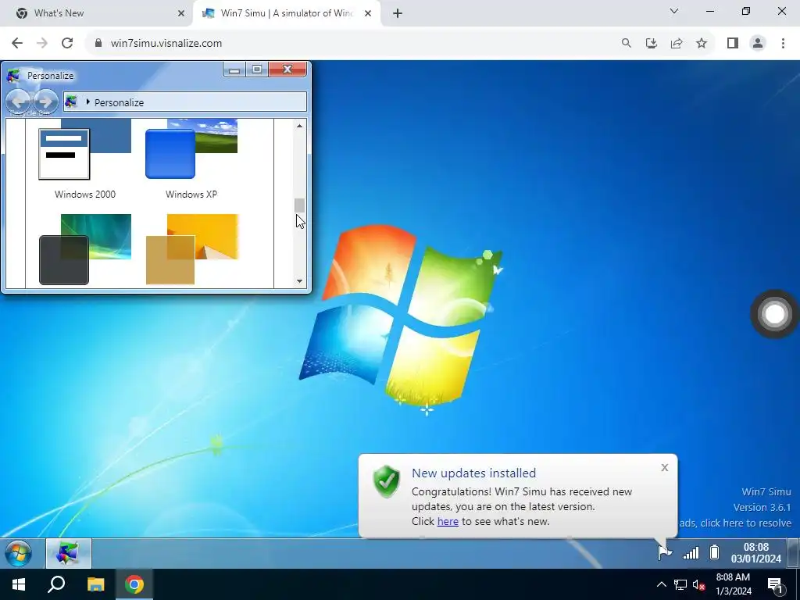
Task: Open the Windows 10 Start button
Action: click(x=19, y=584)
